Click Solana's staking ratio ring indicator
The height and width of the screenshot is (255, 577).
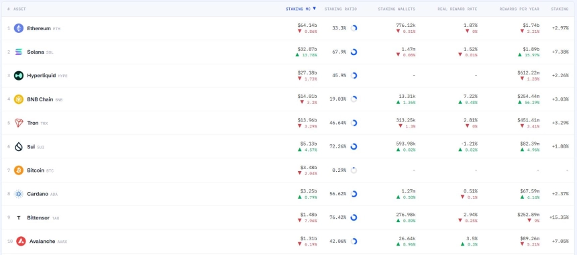(x=354, y=52)
